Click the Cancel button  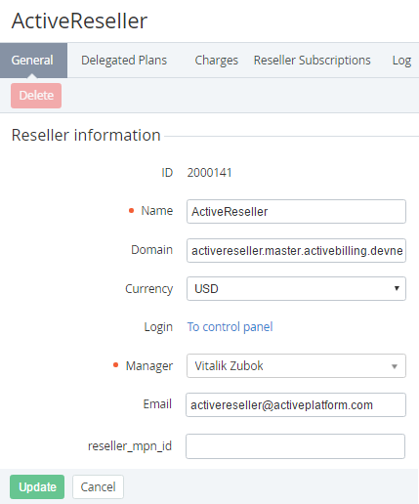[98, 487]
